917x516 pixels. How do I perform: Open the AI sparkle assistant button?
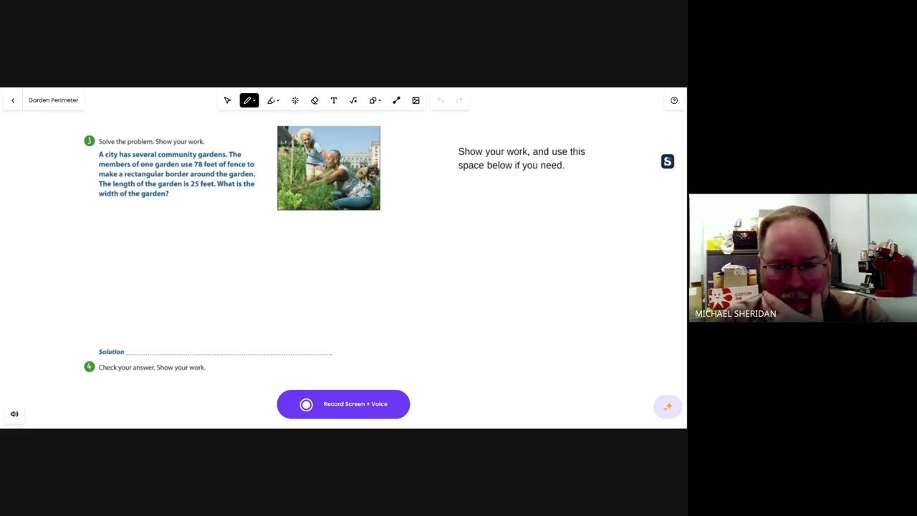[667, 407]
